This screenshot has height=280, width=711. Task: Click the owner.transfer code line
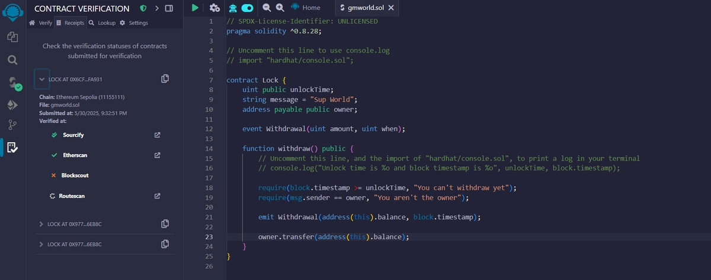click(x=334, y=236)
